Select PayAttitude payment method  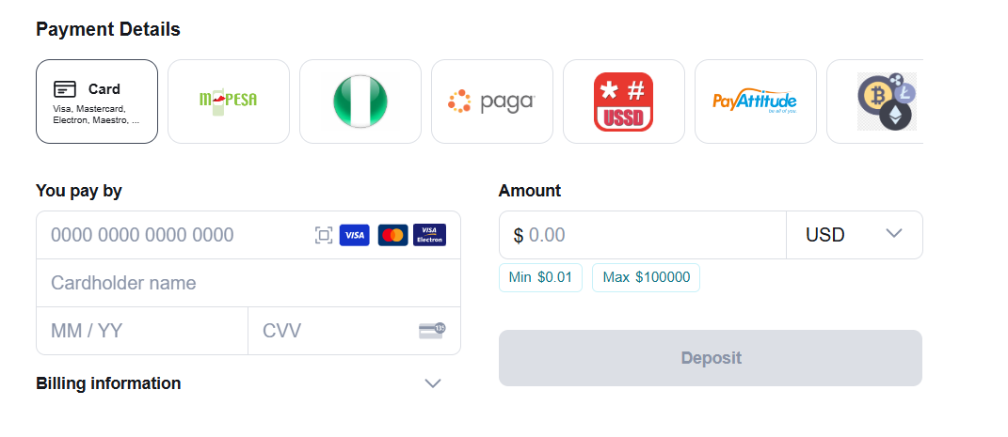tap(756, 101)
